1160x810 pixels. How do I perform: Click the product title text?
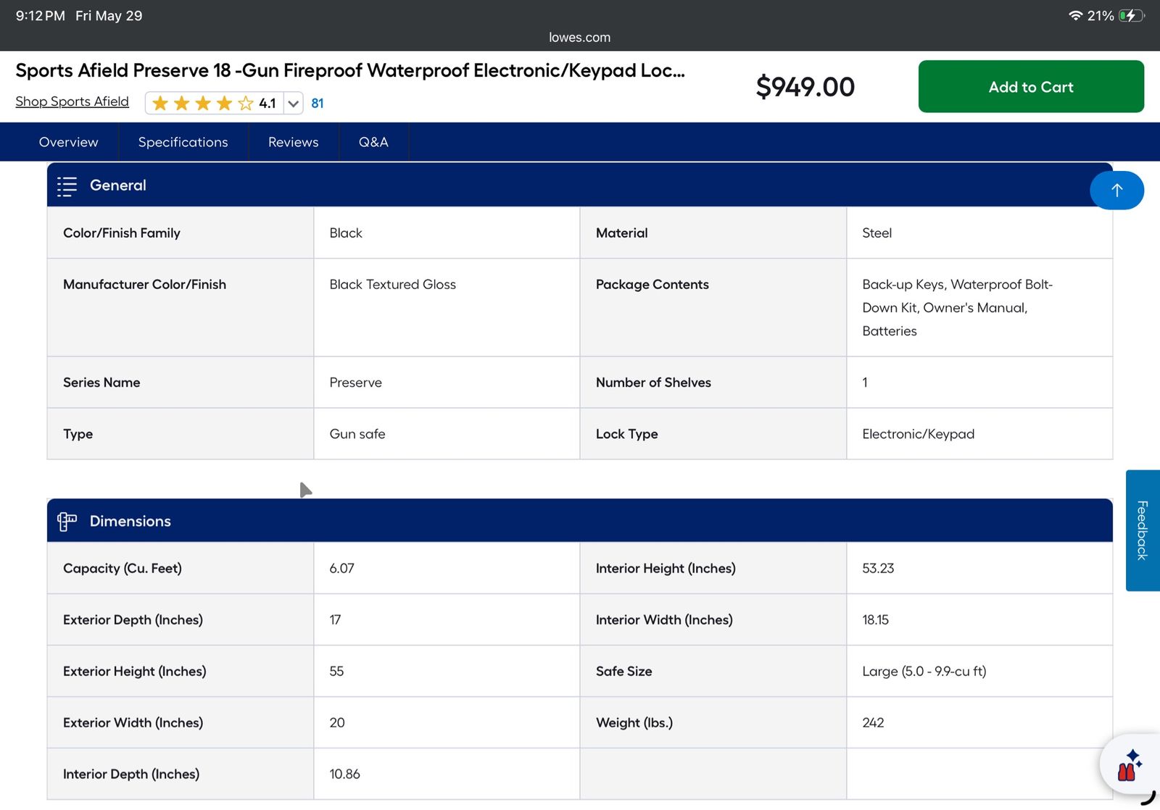(350, 70)
